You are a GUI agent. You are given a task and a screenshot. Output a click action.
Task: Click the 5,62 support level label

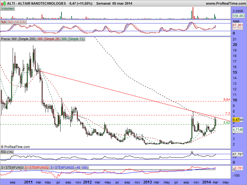point(227,122)
